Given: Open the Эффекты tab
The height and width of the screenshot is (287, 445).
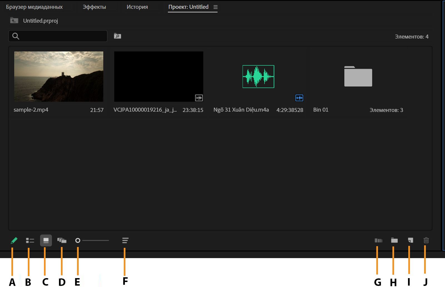Looking at the screenshot, I should [x=94, y=7].
